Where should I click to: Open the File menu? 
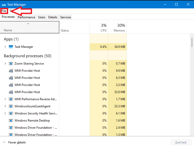pyautogui.click(x=4, y=11)
